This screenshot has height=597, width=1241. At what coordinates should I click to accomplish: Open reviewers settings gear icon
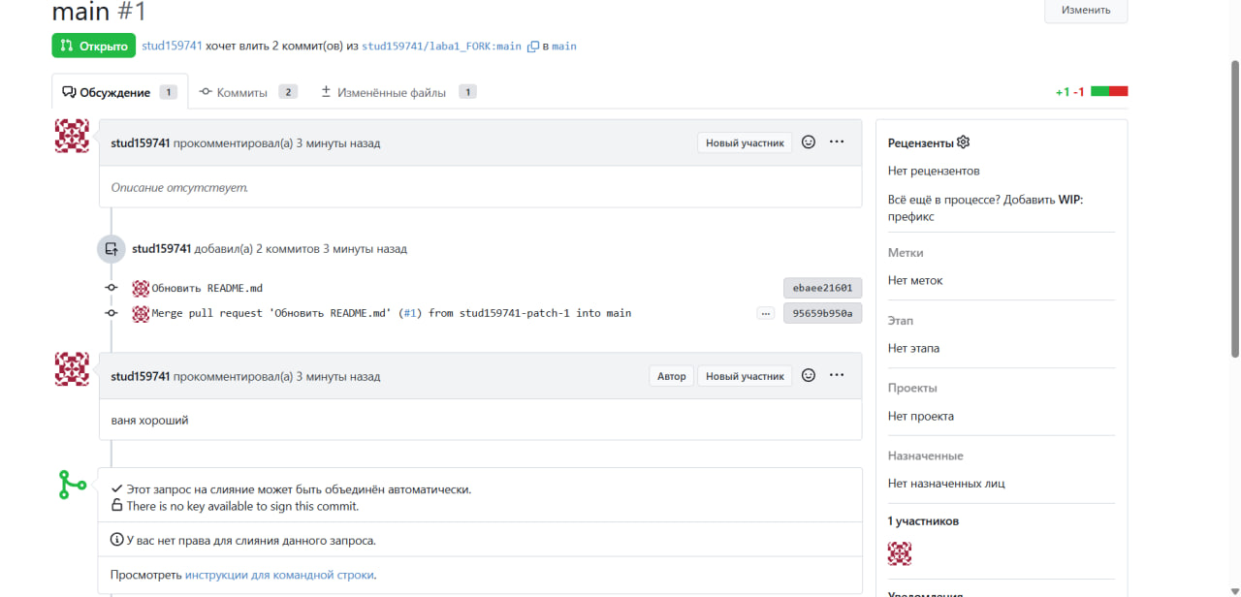point(963,142)
